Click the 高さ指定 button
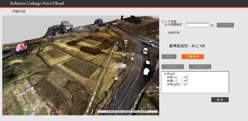This screenshot has height=121, width=248. pyautogui.click(x=225, y=25)
